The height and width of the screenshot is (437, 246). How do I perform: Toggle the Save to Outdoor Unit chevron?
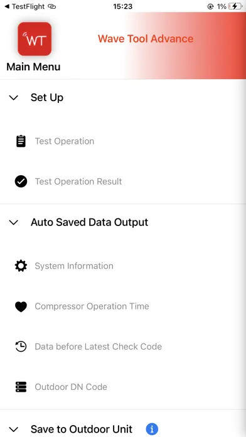(x=14, y=429)
